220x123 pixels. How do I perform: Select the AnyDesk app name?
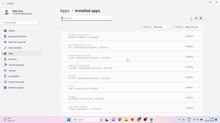[x=72, y=76]
